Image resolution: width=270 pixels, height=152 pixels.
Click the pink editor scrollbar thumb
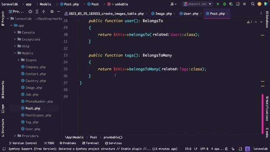coord(262,114)
